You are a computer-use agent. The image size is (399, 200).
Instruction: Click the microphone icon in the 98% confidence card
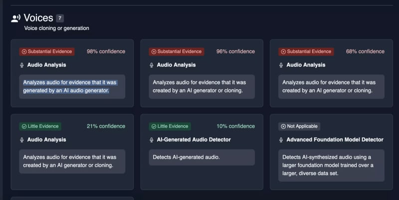tap(22, 65)
